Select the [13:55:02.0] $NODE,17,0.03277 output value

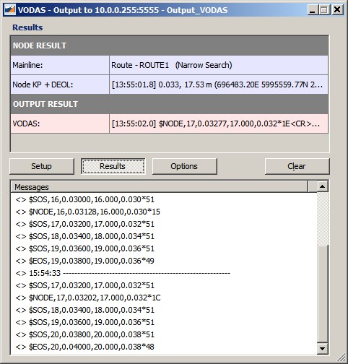(x=219, y=123)
